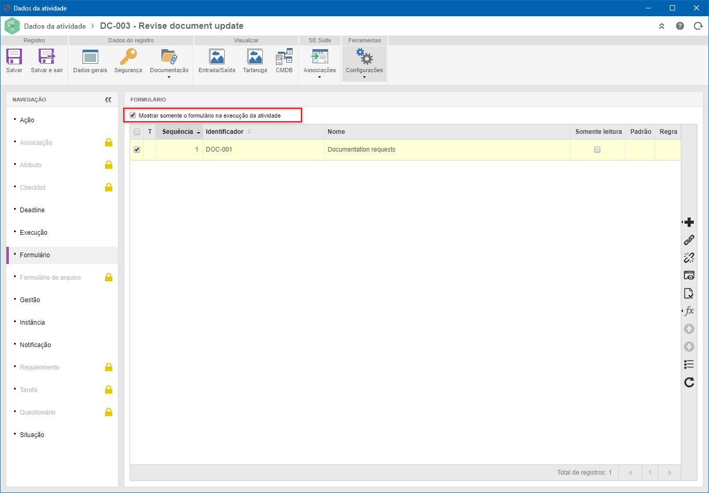Viewport: 709px width, 493px height.
Task: Collapse the Navegação panel
Action: (x=108, y=99)
